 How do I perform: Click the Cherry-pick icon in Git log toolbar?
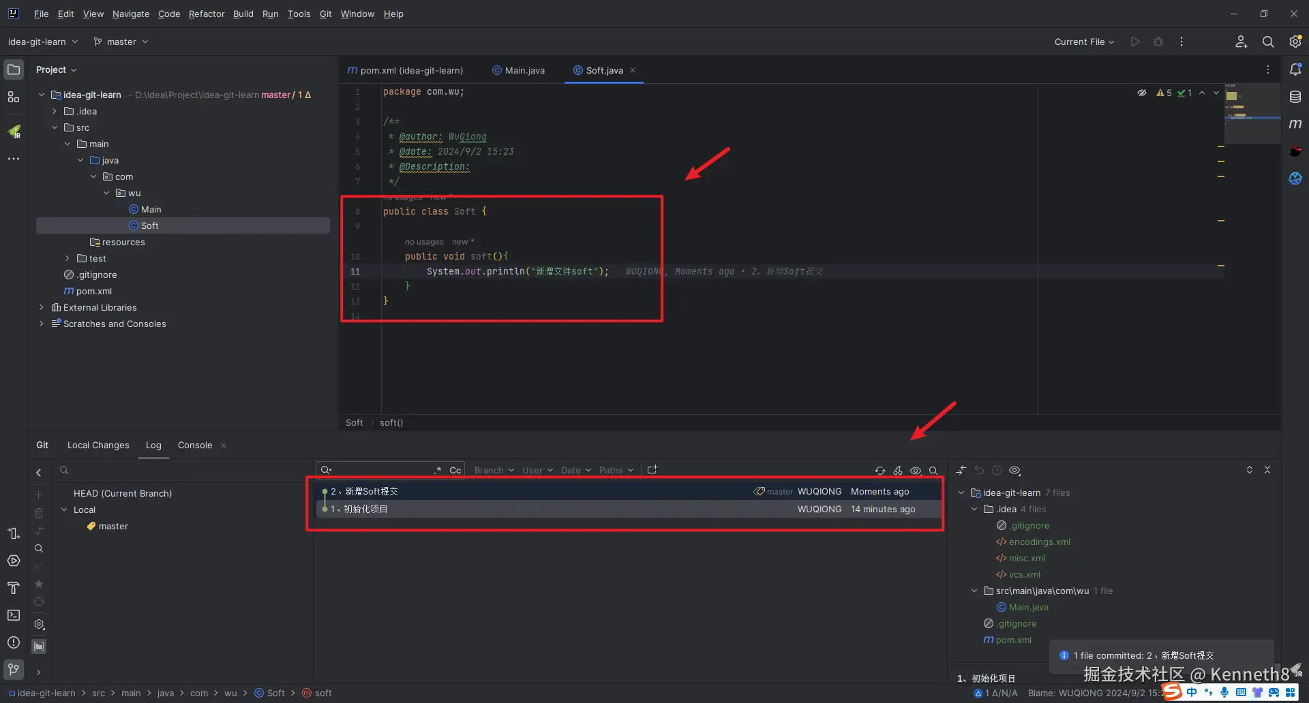click(898, 471)
